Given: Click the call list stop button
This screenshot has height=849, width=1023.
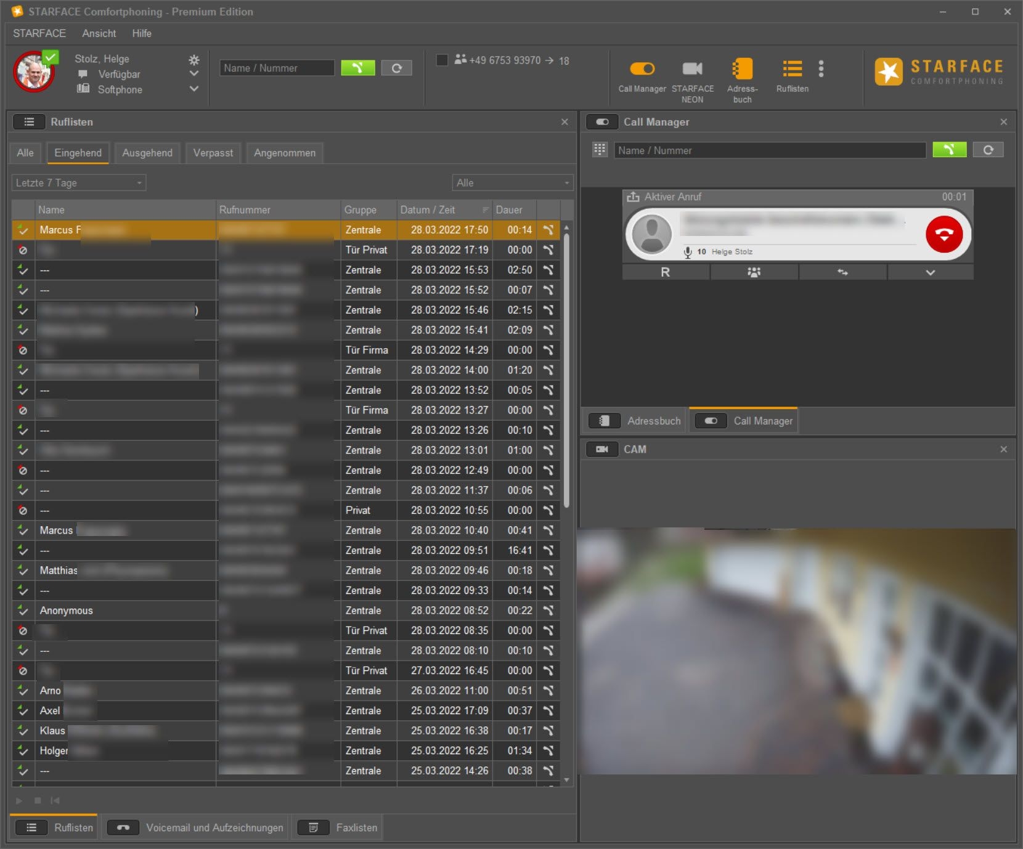Looking at the screenshot, I should (38, 800).
